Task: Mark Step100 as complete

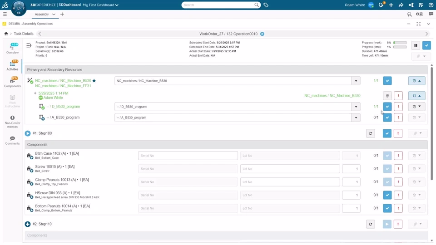Action: [x=387, y=133]
